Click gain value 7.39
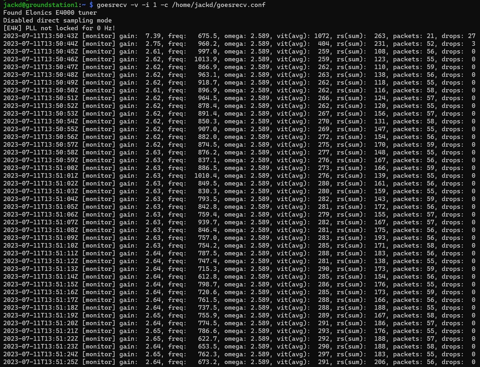Screen dimensions: 480x367 click(153, 36)
